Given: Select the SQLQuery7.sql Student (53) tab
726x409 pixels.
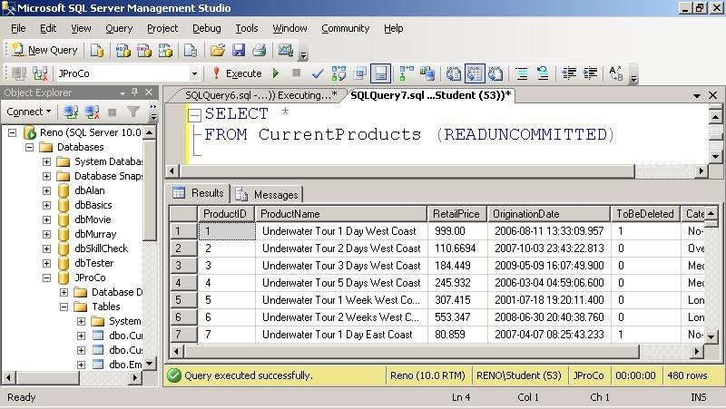Looking at the screenshot, I should coord(430,95).
